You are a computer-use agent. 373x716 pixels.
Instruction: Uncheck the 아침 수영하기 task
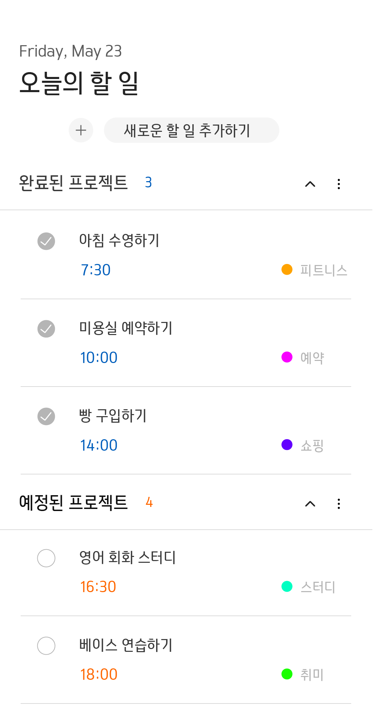tap(46, 241)
